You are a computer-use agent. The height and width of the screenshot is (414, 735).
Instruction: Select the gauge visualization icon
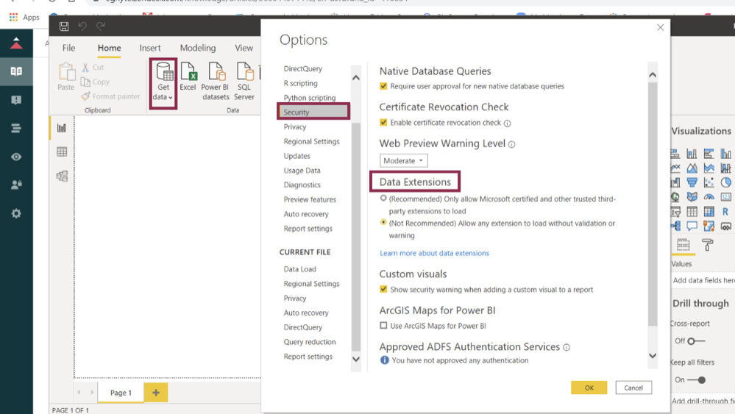[709, 196]
